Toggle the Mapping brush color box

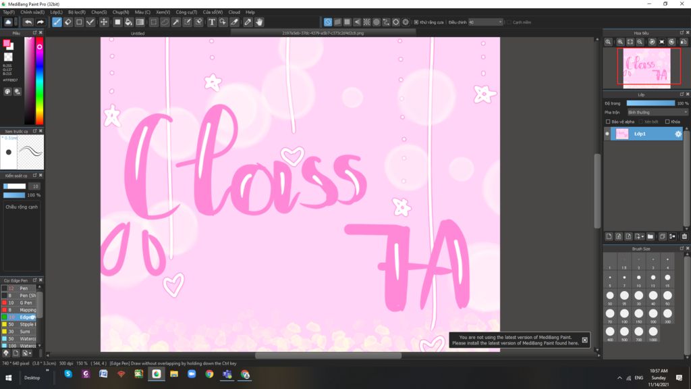(5, 310)
